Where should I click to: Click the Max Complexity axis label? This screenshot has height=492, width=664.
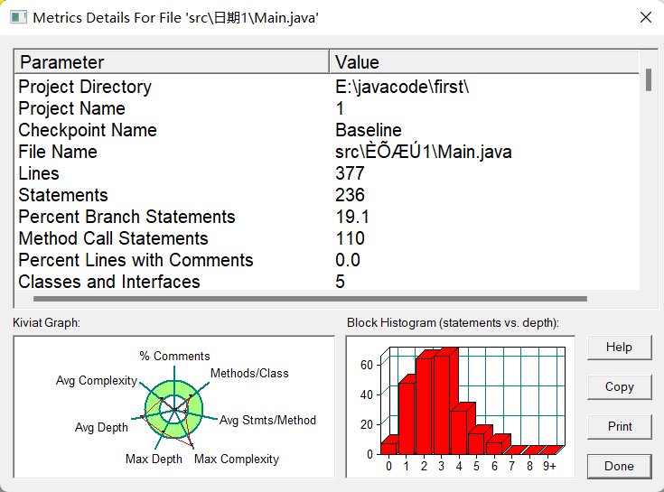pyautogui.click(x=237, y=459)
